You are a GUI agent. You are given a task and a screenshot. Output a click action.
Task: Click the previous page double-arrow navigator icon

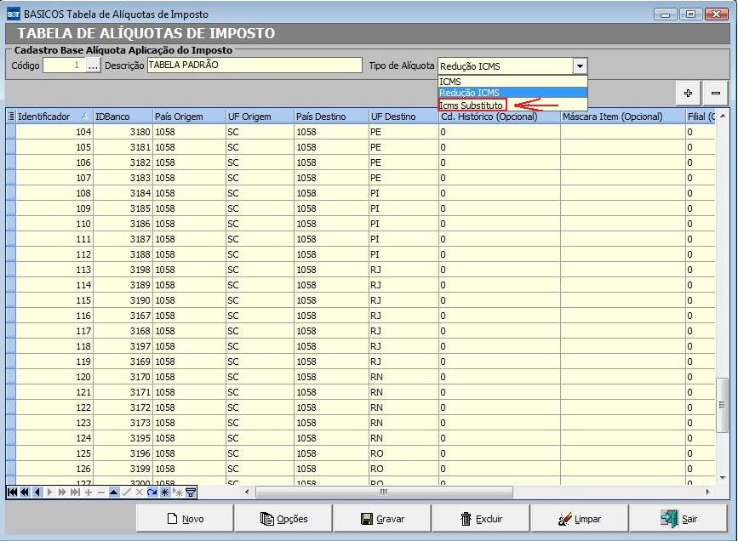click(x=24, y=492)
